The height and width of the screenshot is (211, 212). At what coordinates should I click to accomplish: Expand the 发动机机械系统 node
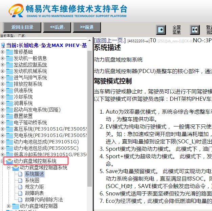click(2, 71)
